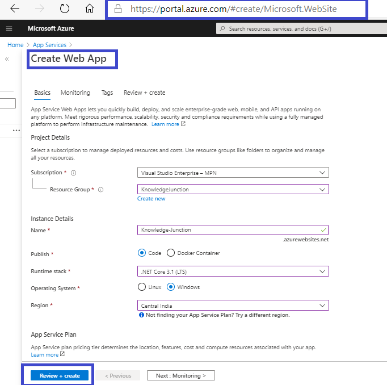Viewport: 387px width, 385px height.
Task: Click the Azure search resources box
Action: (x=302, y=28)
